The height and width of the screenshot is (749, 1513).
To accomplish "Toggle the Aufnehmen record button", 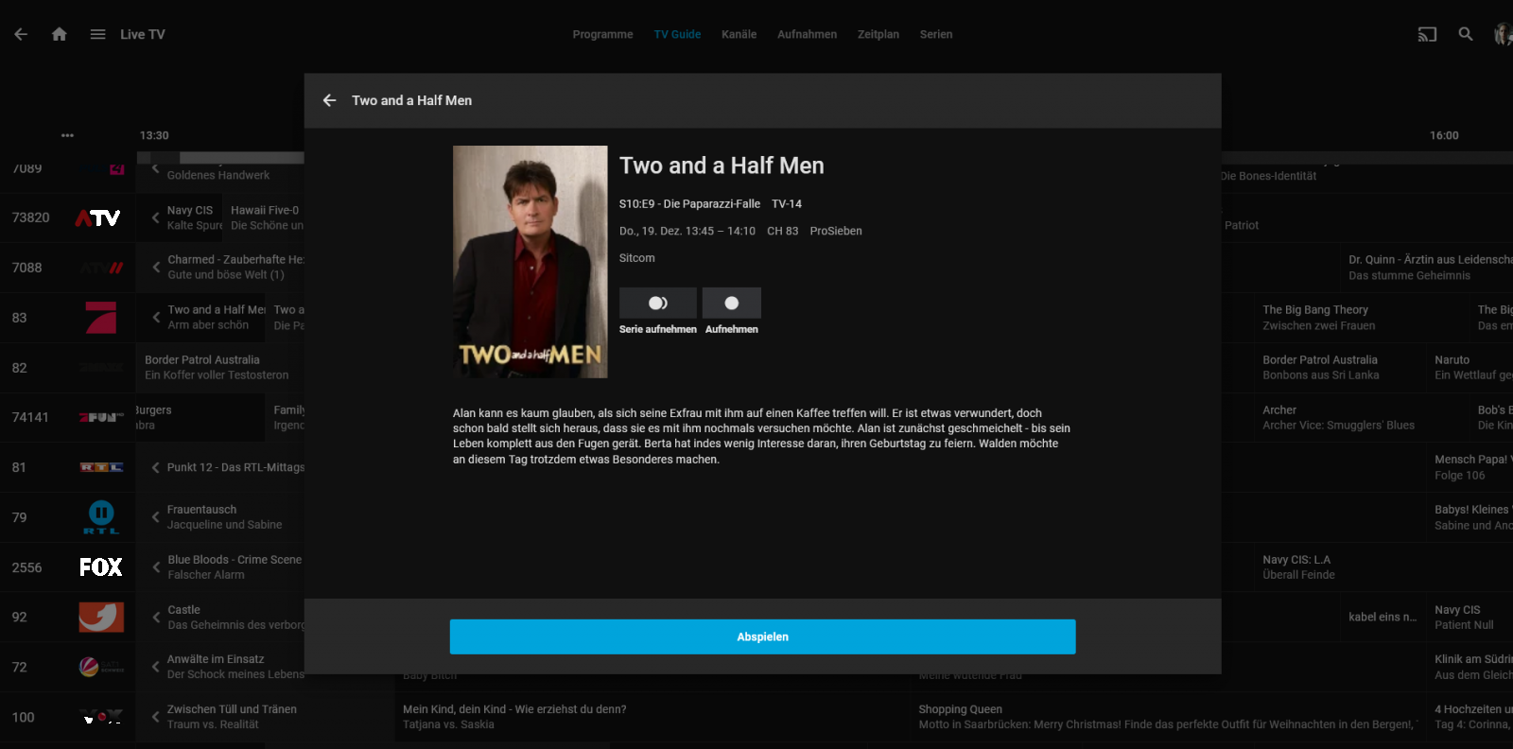I will pos(732,303).
